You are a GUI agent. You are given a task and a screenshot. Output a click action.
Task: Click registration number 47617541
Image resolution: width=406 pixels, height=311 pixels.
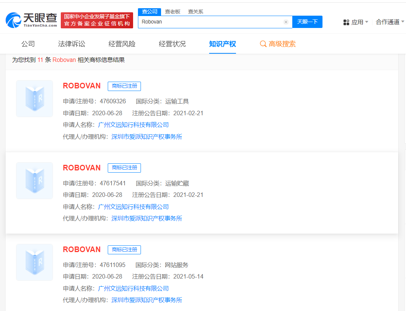[113, 183]
